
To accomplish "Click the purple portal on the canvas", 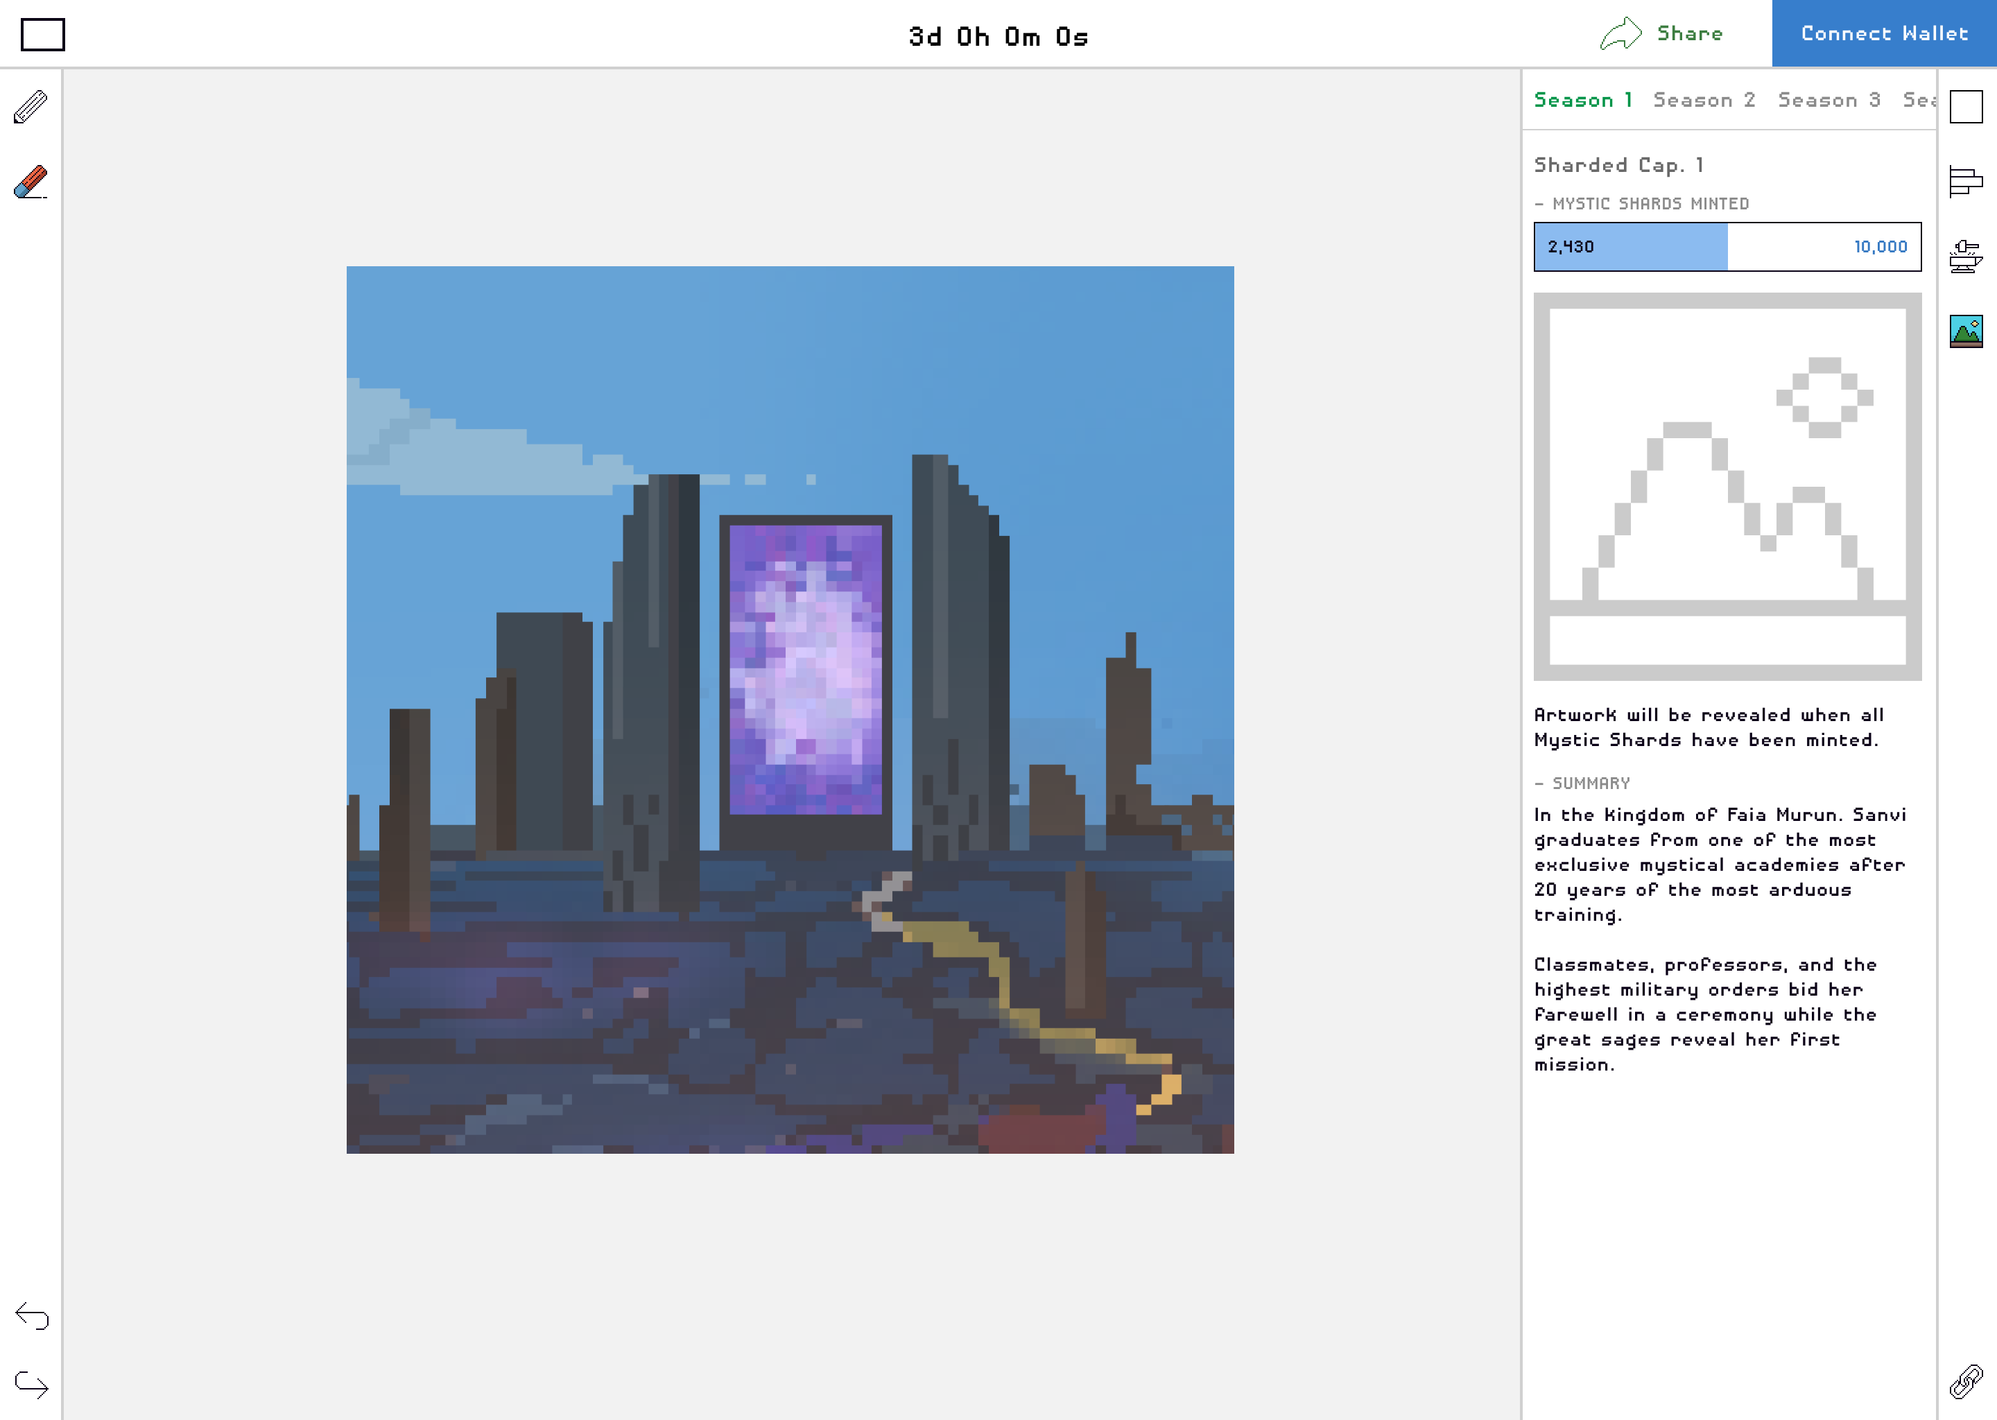I will tap(805, 669).
